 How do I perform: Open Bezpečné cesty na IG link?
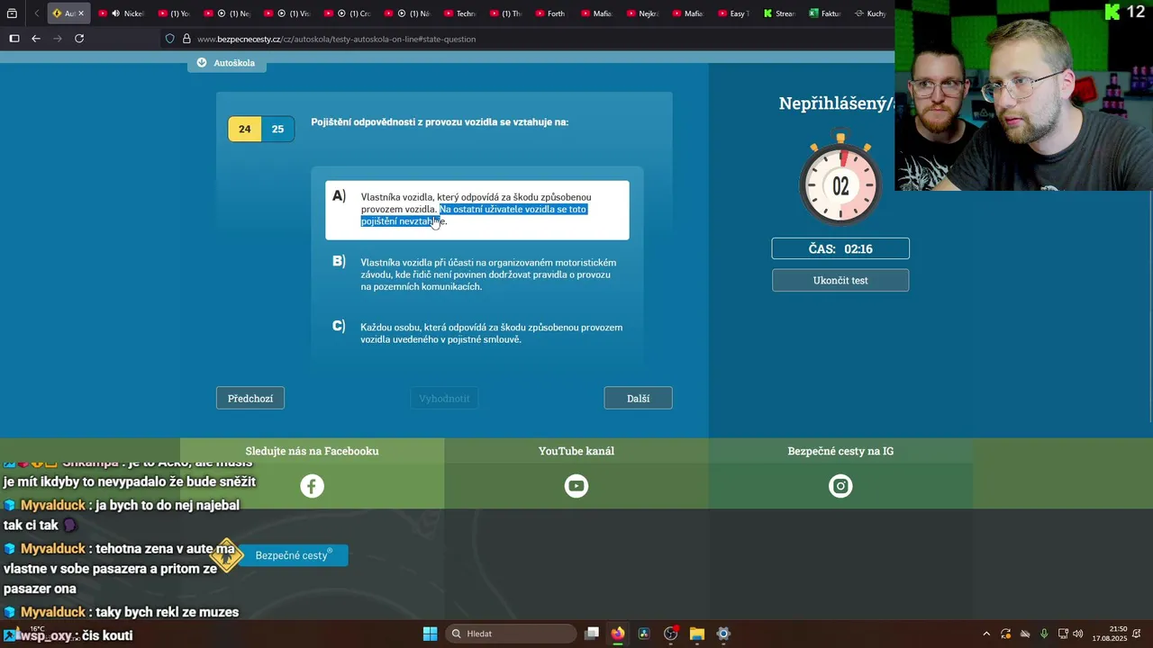tap(840, 451)
